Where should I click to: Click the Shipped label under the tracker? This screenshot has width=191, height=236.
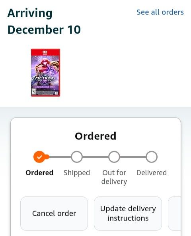tap(77, 173)
